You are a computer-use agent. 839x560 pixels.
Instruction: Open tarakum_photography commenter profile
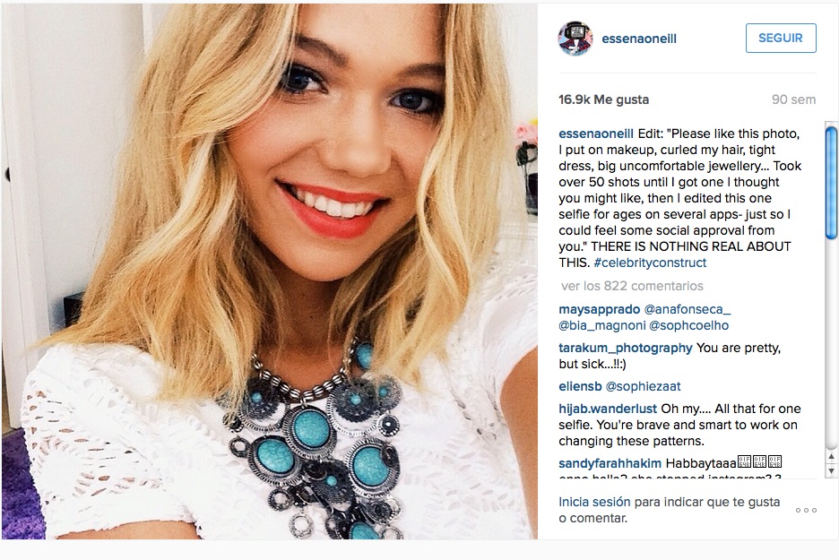(x=626, y=349)
